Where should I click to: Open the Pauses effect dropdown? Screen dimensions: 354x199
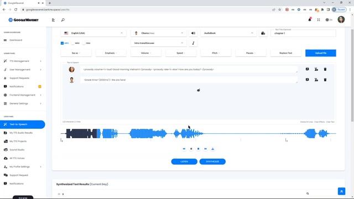(251, 53)
